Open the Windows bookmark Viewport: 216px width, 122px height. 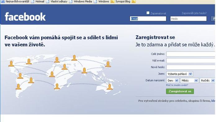[x=101, y=2]
